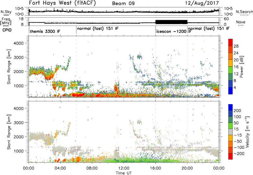Select the '-100' tick on Velocity colorbar
The width and height of the screenshot is (253, 175).
239,148
